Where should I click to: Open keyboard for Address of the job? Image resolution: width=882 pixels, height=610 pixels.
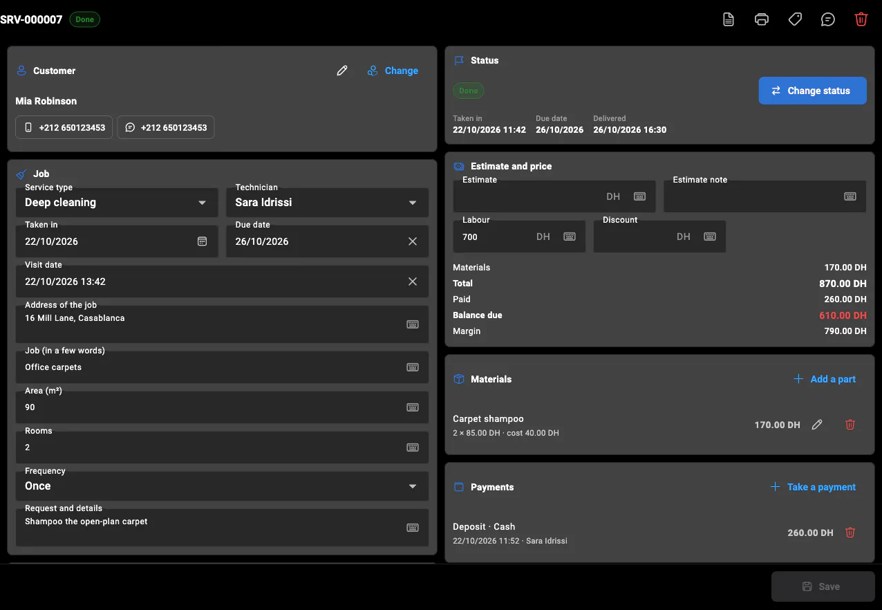click(413, 324)
